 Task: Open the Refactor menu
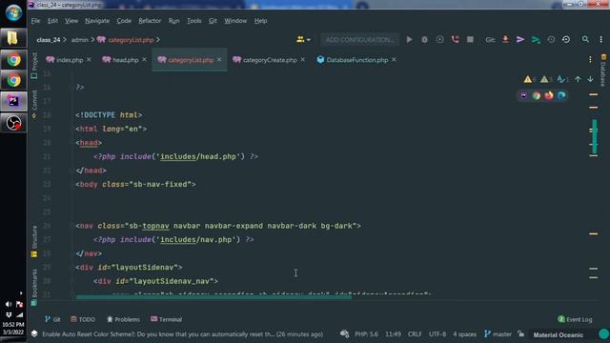click(150, 21)
